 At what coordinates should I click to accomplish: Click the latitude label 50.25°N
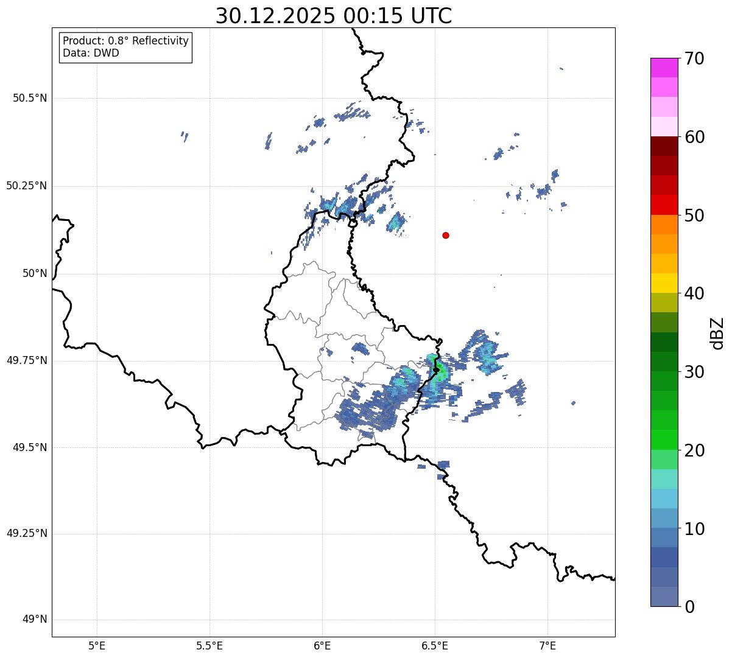pos(26,186)
